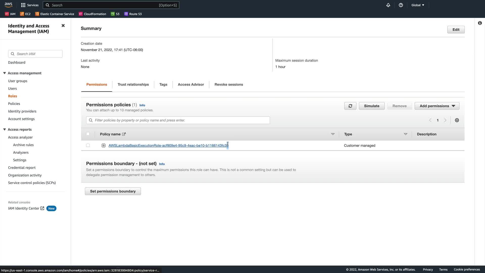The width and height of the screenshot is (485, 273).
Task: Collapse the Access management section
Action: click(x=5, y=73)
